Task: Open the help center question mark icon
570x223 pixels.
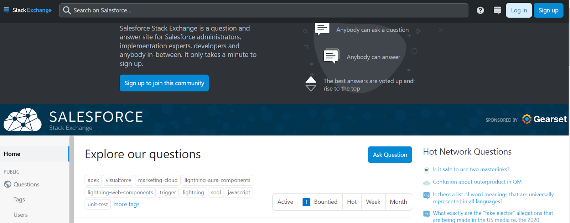Action: (x=480, y=10)
